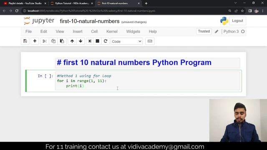Image resolution: width=267 pixels, height=150 pixels.
Task: Switch to Playlist details YouTube Studio tab
Action: point(25,3)
